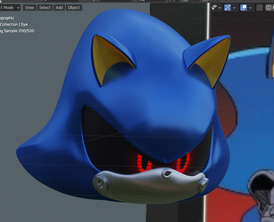Expand the gizmo options dropdown arrow

[x=235, y=8]
